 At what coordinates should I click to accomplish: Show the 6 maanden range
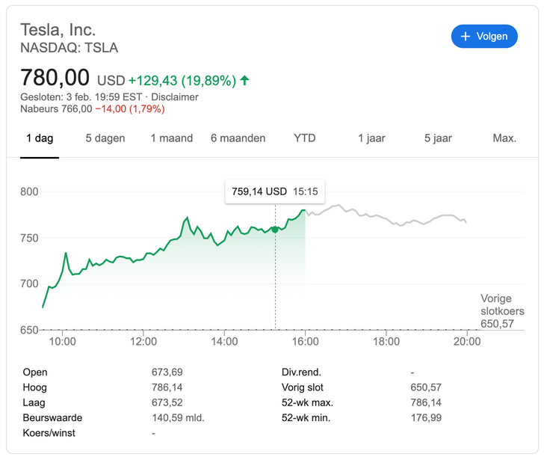(238, 138)
